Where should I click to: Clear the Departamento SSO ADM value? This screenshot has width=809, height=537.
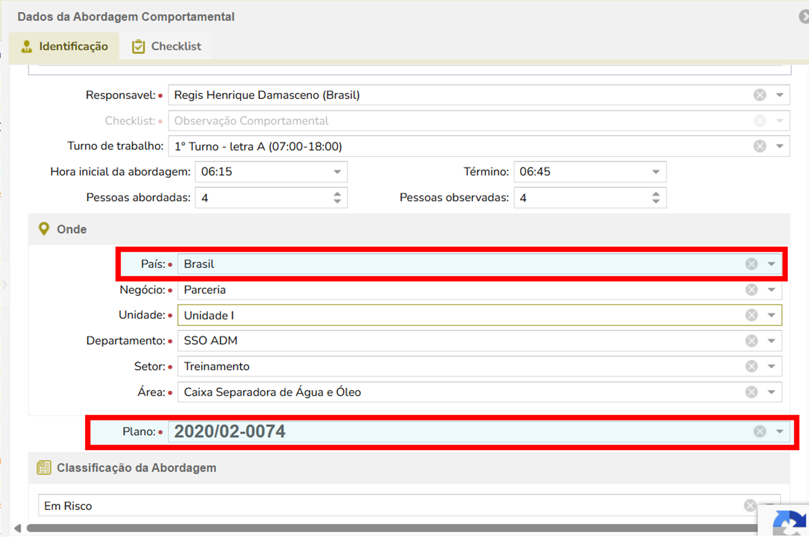point(751,341)
